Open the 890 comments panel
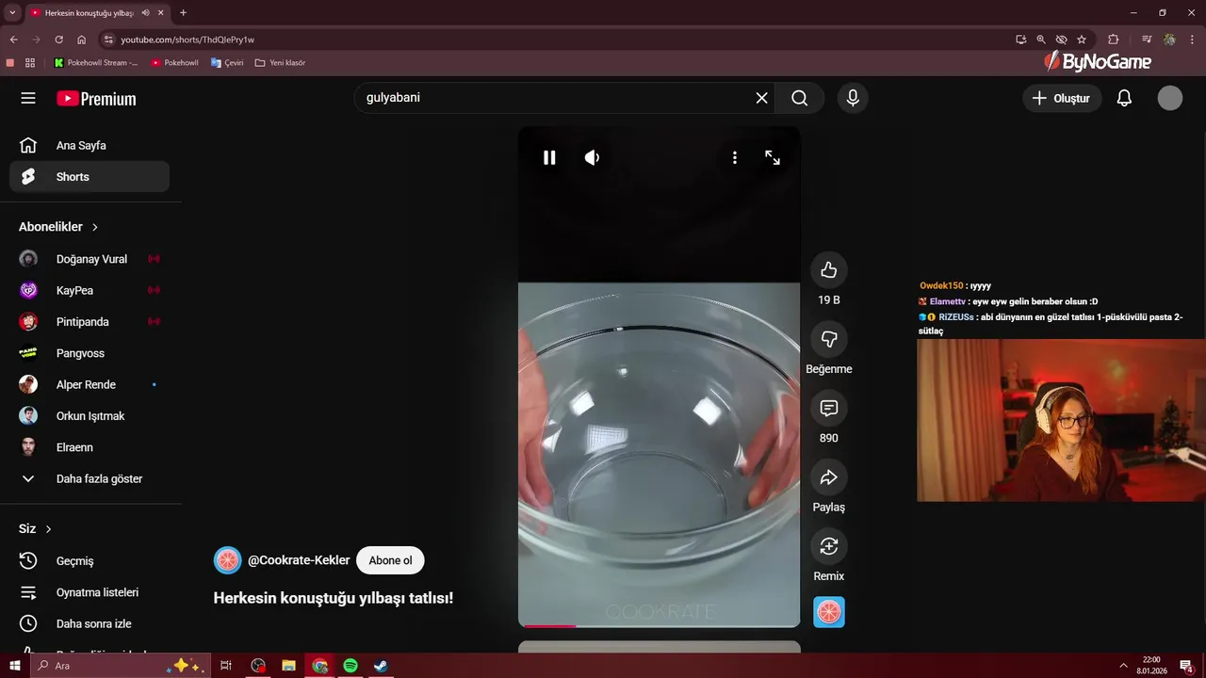1206x678 pixels. pyautogui.click(x=829, y=408)
